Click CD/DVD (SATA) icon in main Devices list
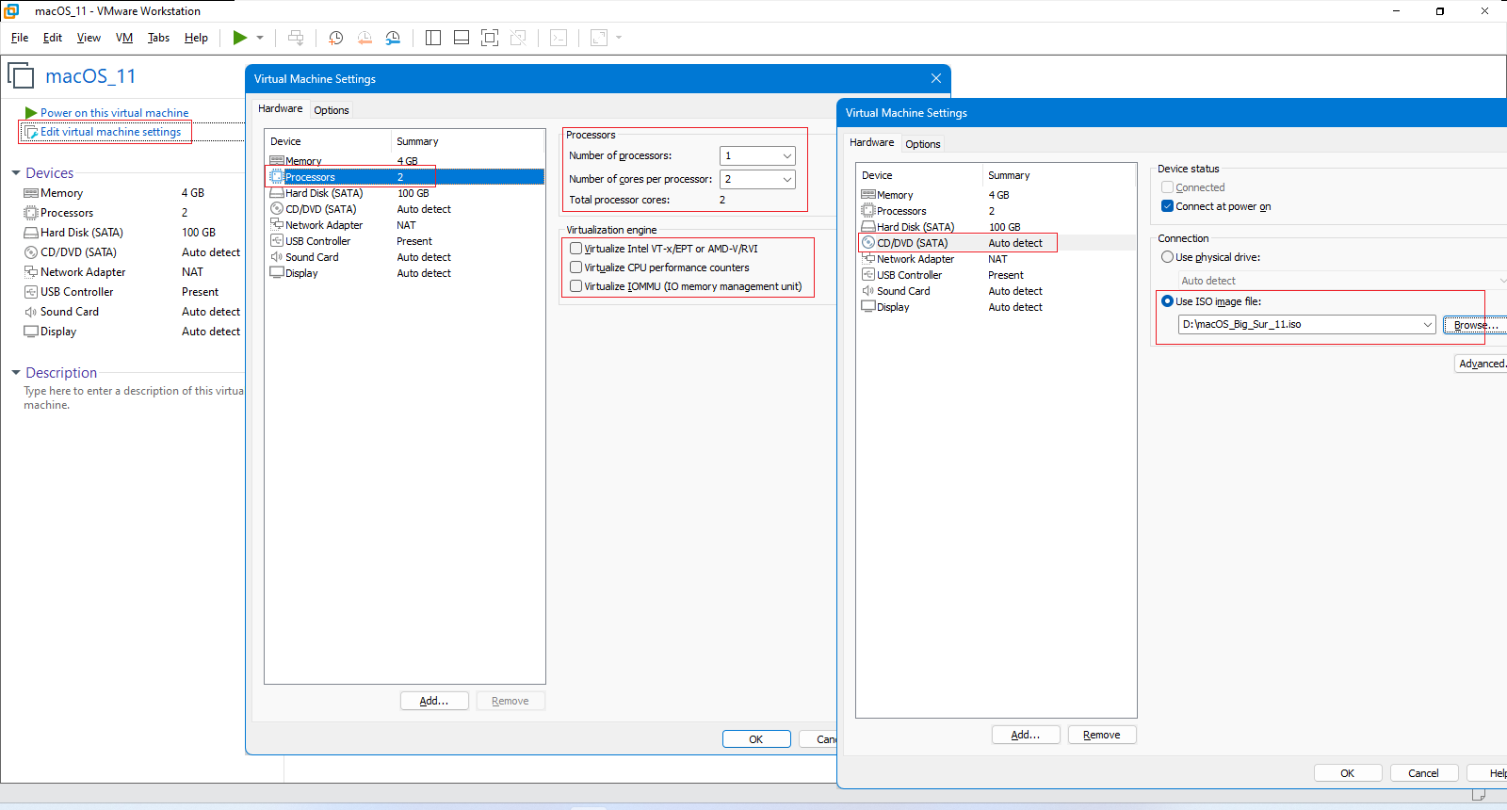1507x810 pixels. tap(31, 252)
